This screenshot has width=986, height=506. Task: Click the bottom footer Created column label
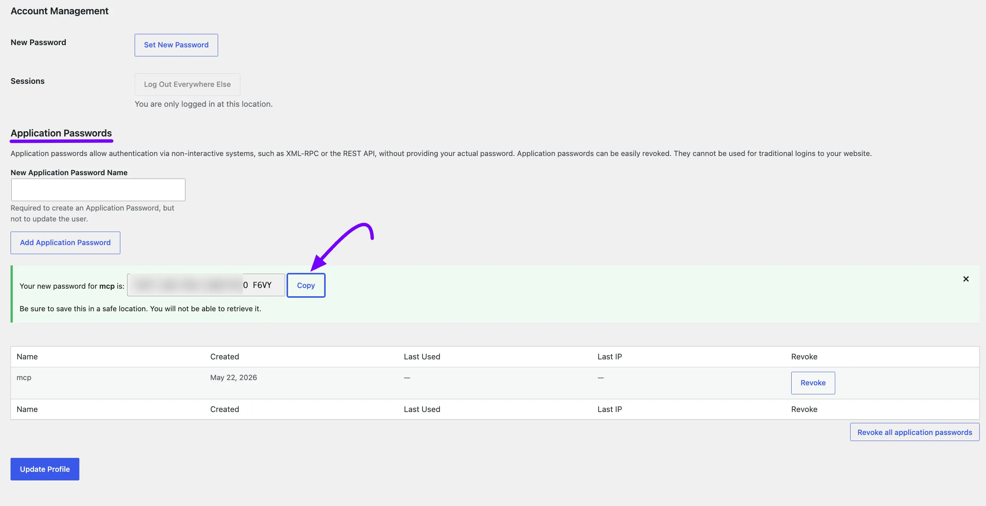pos(224,409)
